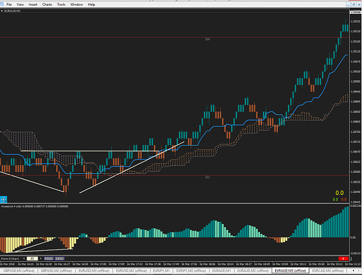Select the active EURAUD,M3 (offline) tab
This screenshot has width=362, height=275.
(x=290, y=270)
